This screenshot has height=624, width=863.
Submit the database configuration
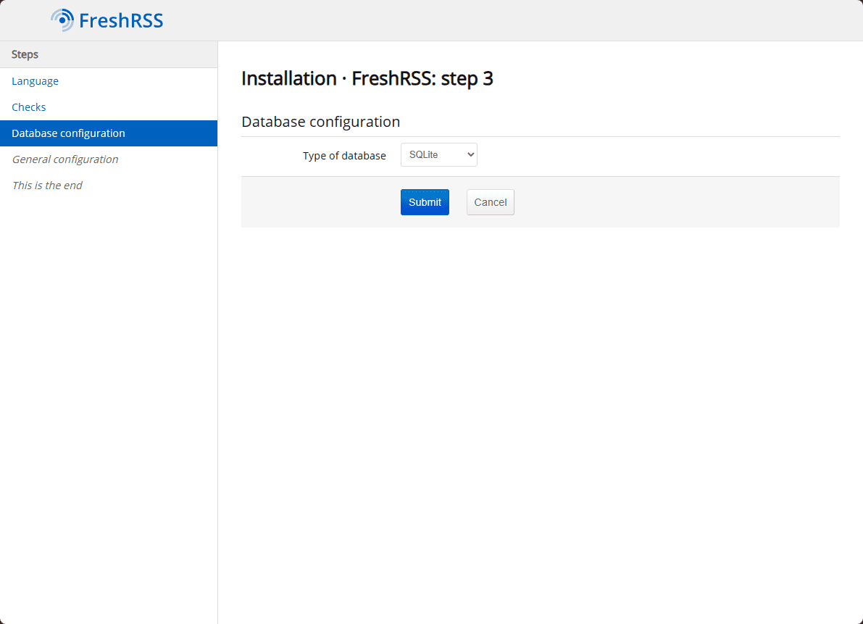(x=425, y=202)
